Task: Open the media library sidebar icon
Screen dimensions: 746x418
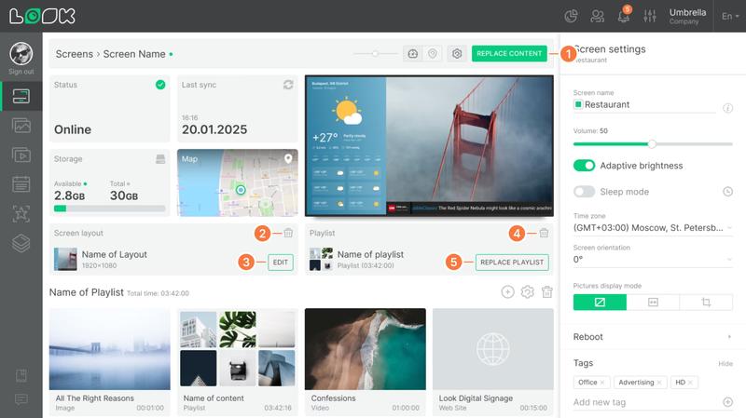Action: click(21, 126)
